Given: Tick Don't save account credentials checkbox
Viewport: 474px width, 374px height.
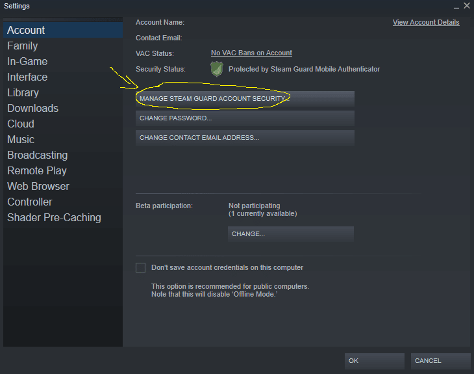Looking at the screenshot, I should coord(140,268).
